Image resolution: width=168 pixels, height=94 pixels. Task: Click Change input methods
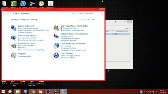(x=68, y=48)
